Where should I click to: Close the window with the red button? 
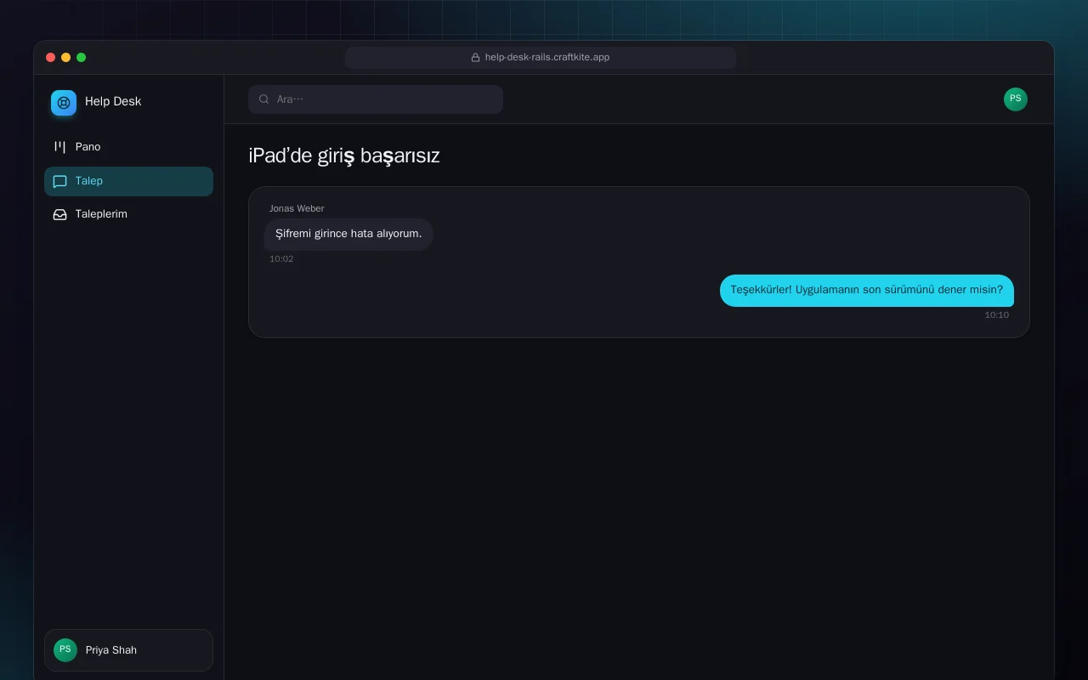coord(51,58)
